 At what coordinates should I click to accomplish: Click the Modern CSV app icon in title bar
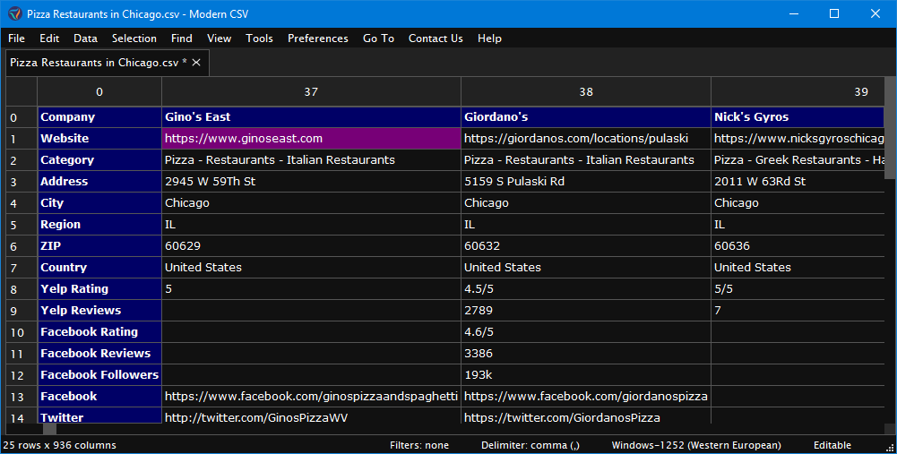(x=15, y=13)
